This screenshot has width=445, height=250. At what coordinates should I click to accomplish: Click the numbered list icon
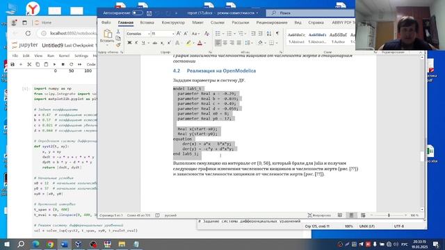pyautogui.click(x=229, y=33)
